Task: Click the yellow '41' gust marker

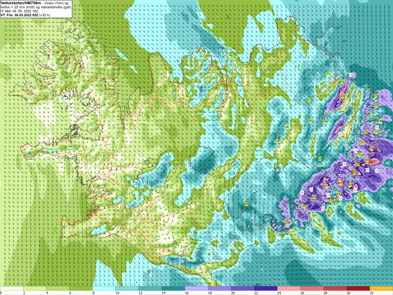Action: click(x=326, y=186)
